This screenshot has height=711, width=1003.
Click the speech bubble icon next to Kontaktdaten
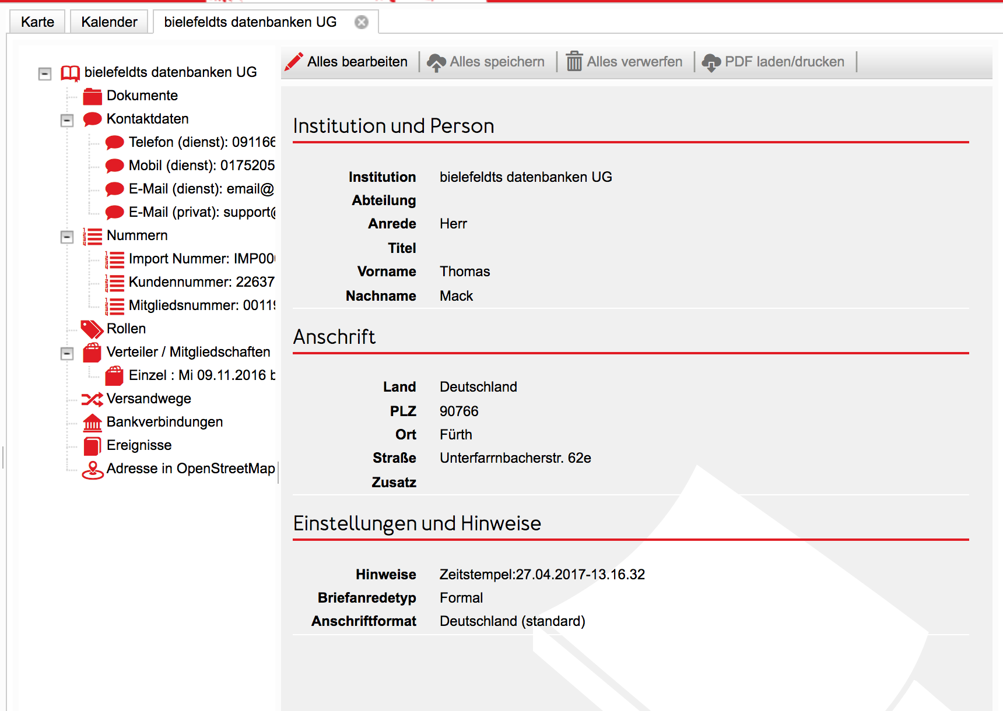click(x=92, y=119)
